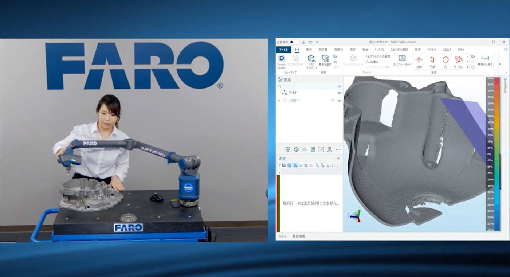Activate template mode (テンプレートモード)

[x=402, y=61]
